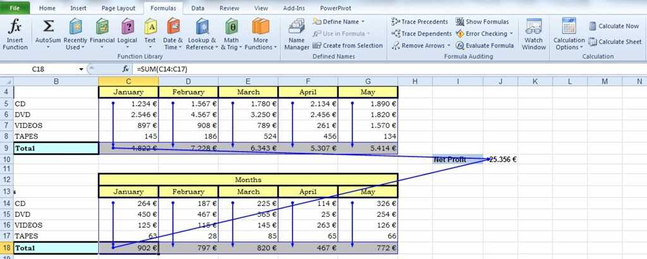647x259 pixels.
Task: Click the fx button beside formula bar
Action: tap(126, 69)
